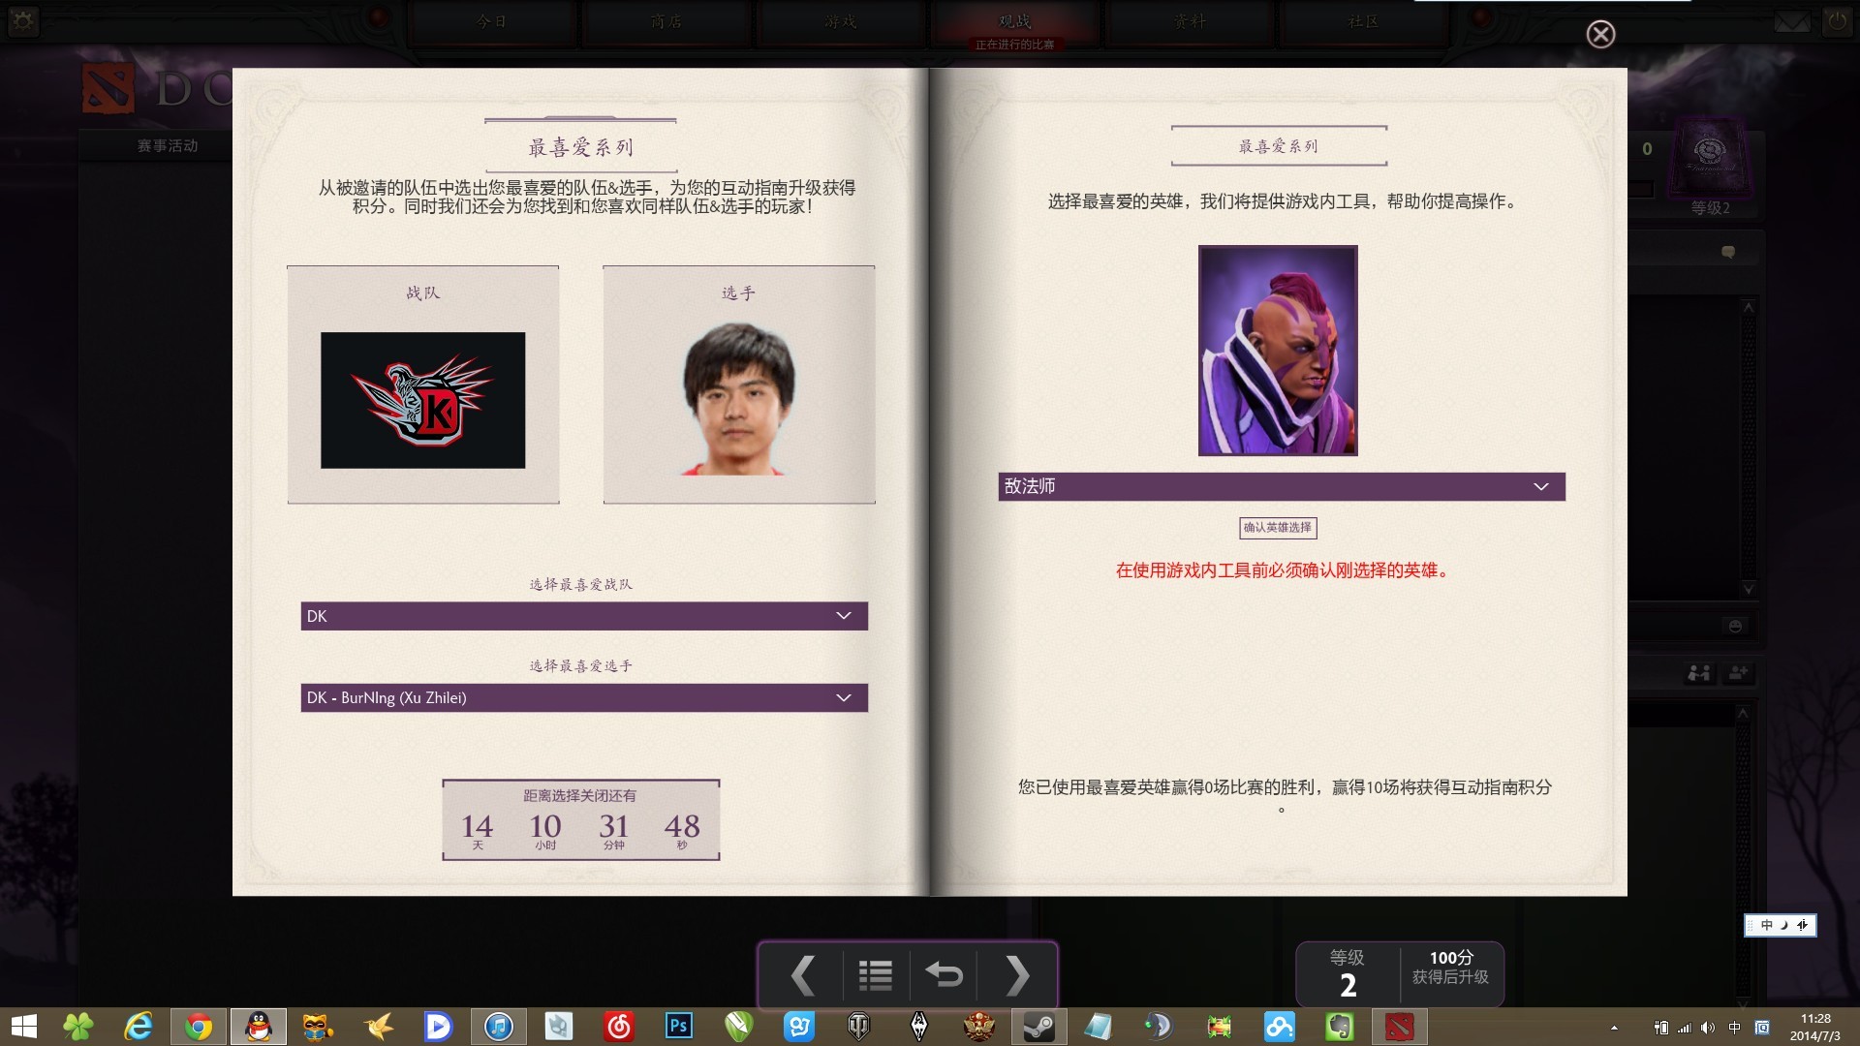
Task: Click the 正在进行的比赛 live matches label
Action: (1015, 45)
